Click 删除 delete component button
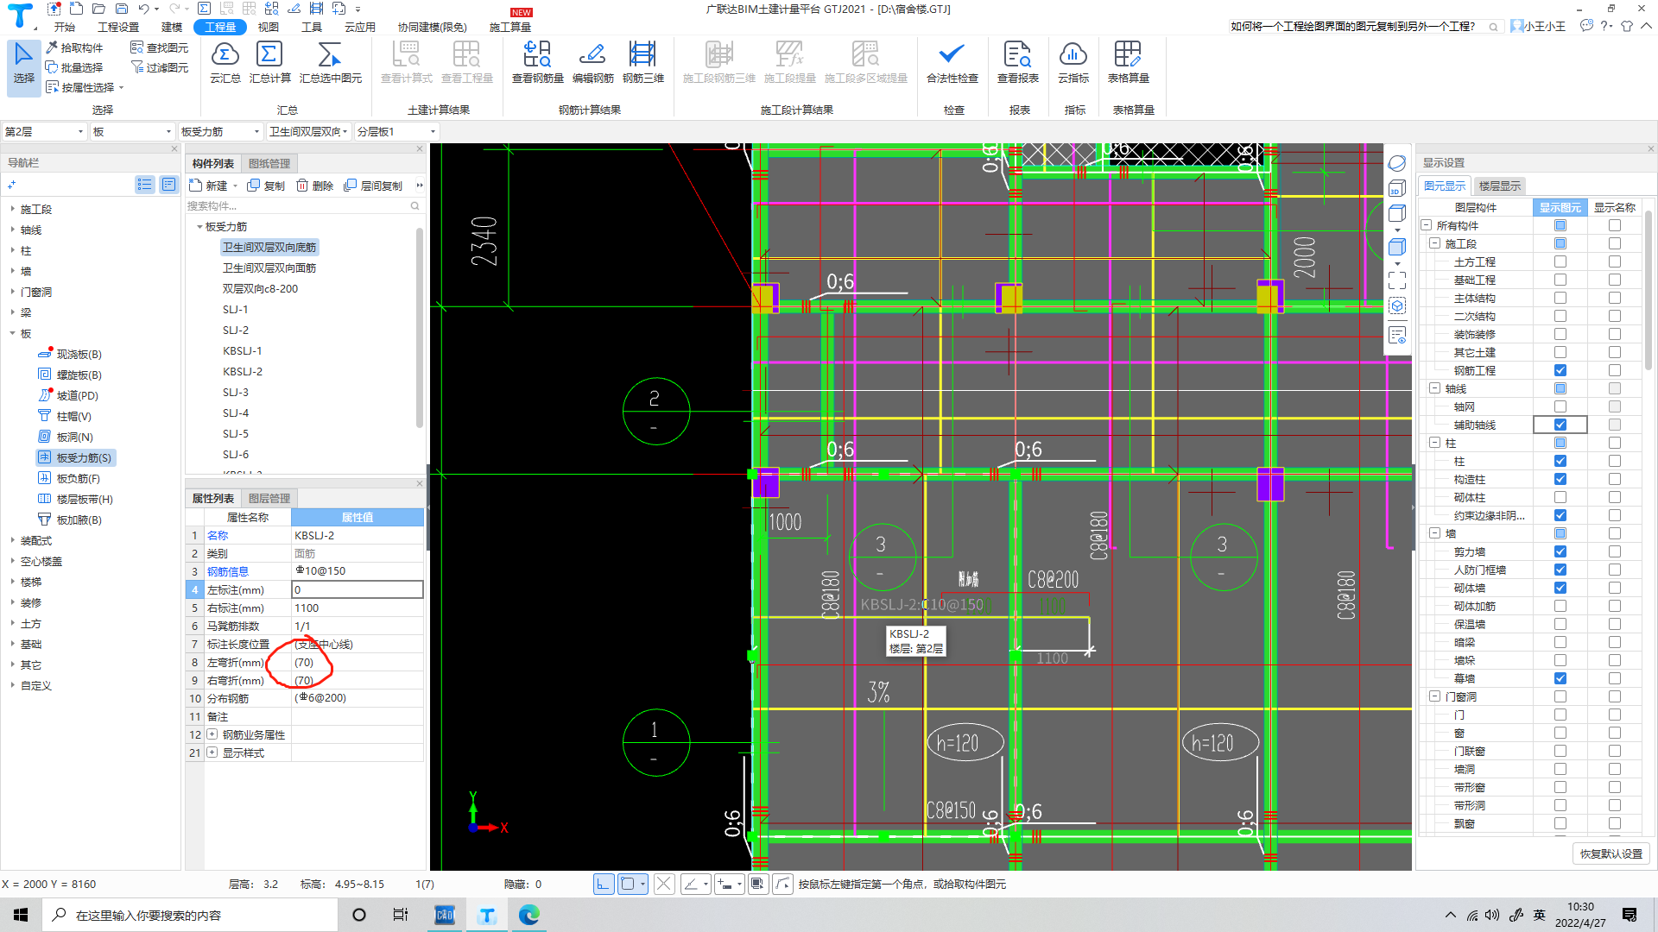This screenshot has width=1658, height=932. [x=314, y=186]
